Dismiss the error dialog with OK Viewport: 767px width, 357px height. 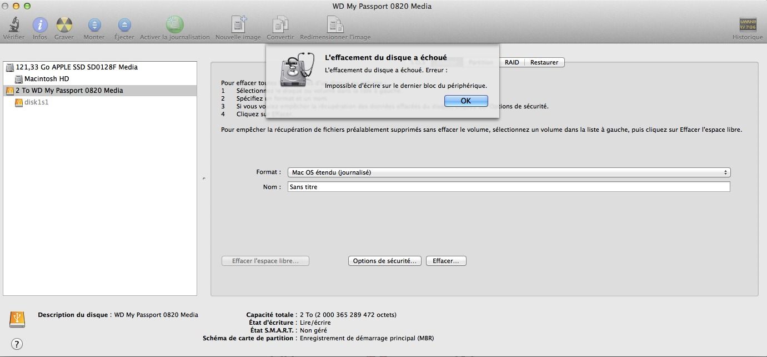coord(466,101)
